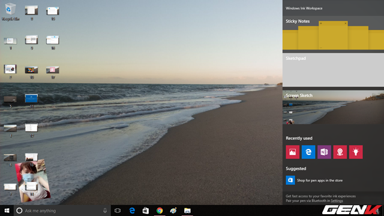Launch OneNote from Recently used
Viewport: 384px width, 216px height.
pyautogui.click(x=324, y=152)
